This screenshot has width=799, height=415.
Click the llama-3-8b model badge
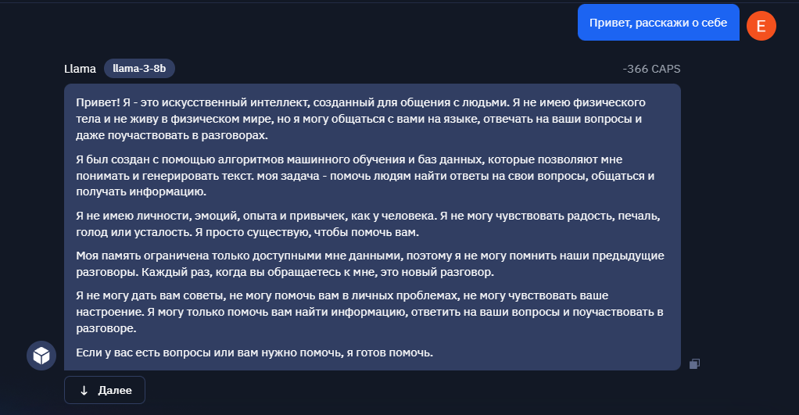click(x=139, y=68)
